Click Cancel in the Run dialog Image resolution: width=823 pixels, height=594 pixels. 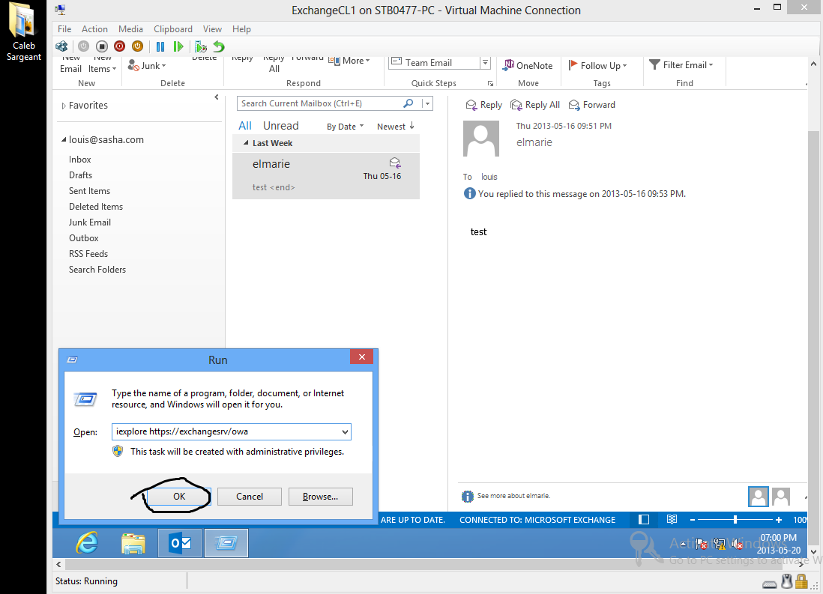coord(250,497)
